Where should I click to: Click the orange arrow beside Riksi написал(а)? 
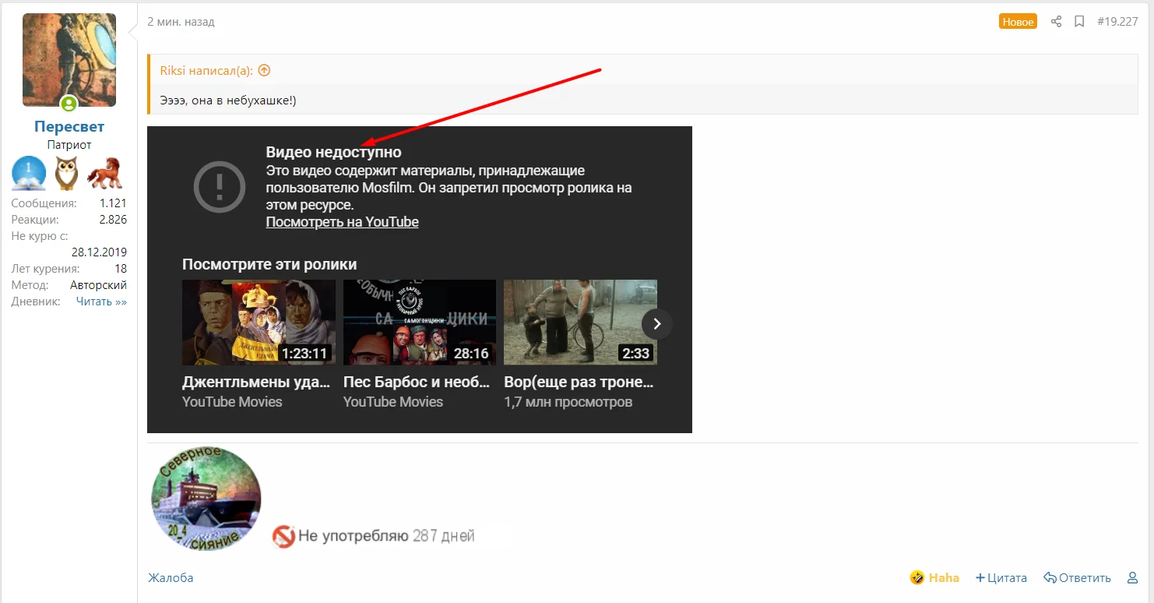(x=263, y=69)
